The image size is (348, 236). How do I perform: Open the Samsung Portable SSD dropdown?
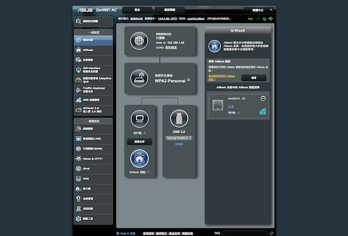179,138
